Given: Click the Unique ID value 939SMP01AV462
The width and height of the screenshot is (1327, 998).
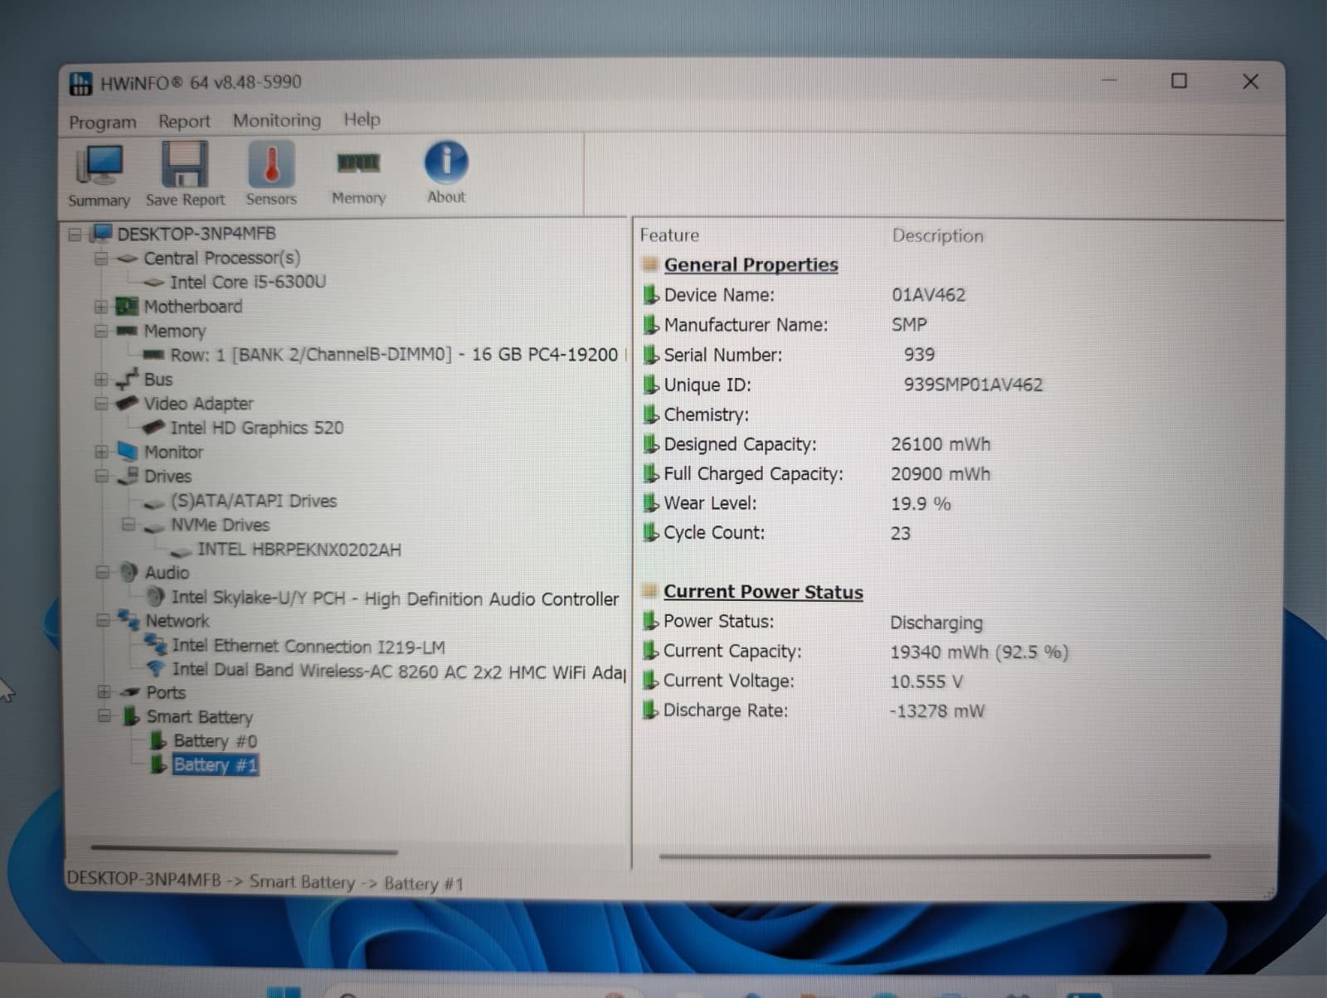Looking at the screenshot, I should coord(973,385).
